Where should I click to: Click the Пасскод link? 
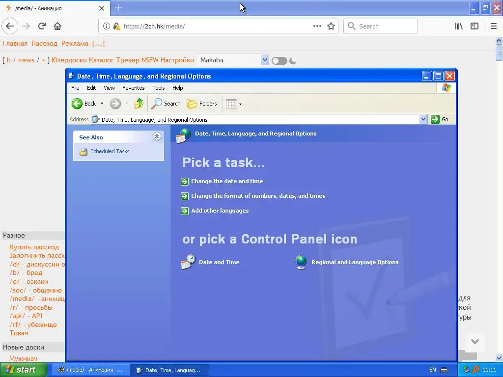pyautogui.click(x=44, y=44)
